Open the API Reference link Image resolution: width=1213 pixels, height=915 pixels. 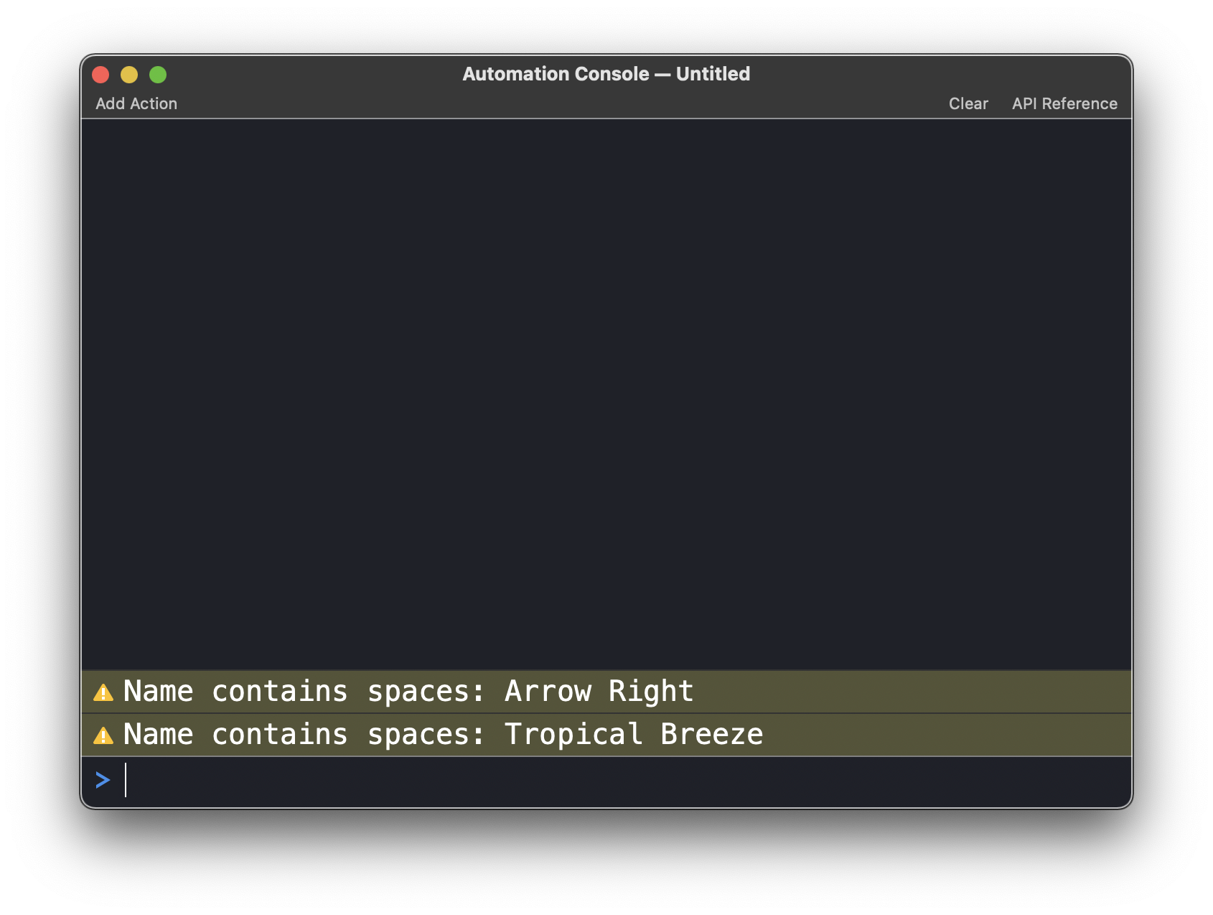pyautogui.click(x=1064, y=103)
